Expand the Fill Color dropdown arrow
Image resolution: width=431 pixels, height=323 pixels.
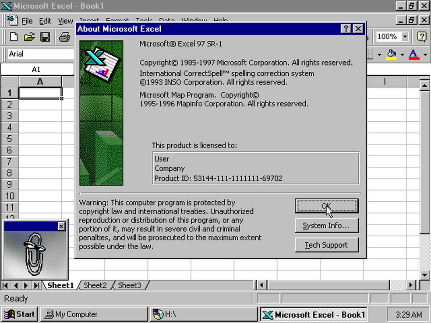(401, 54)
